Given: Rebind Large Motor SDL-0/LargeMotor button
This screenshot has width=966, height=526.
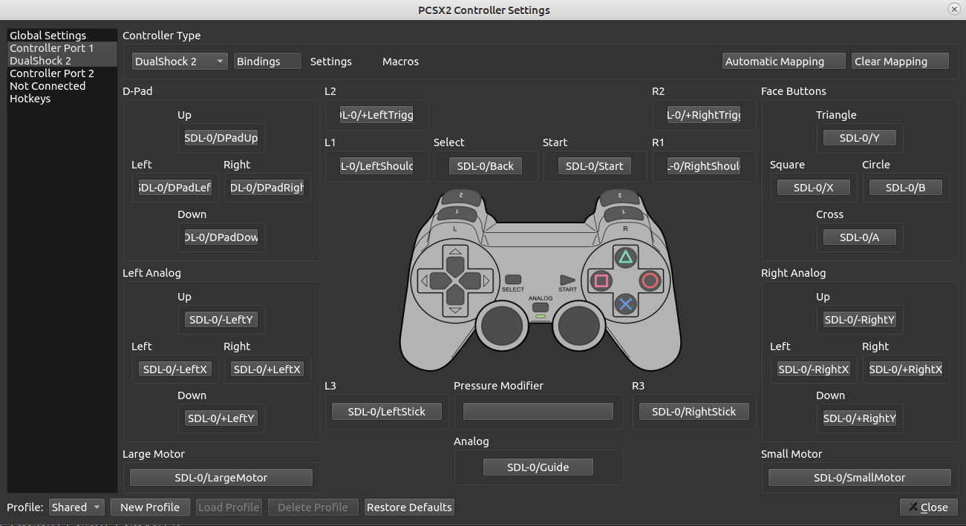Looking at the screenshot, I should [x=221, y=478].
